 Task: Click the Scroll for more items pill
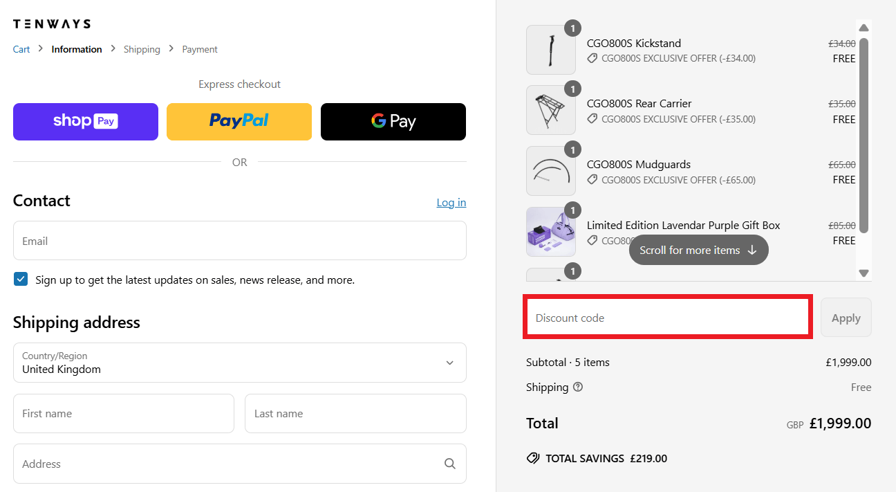coord(698,250)
